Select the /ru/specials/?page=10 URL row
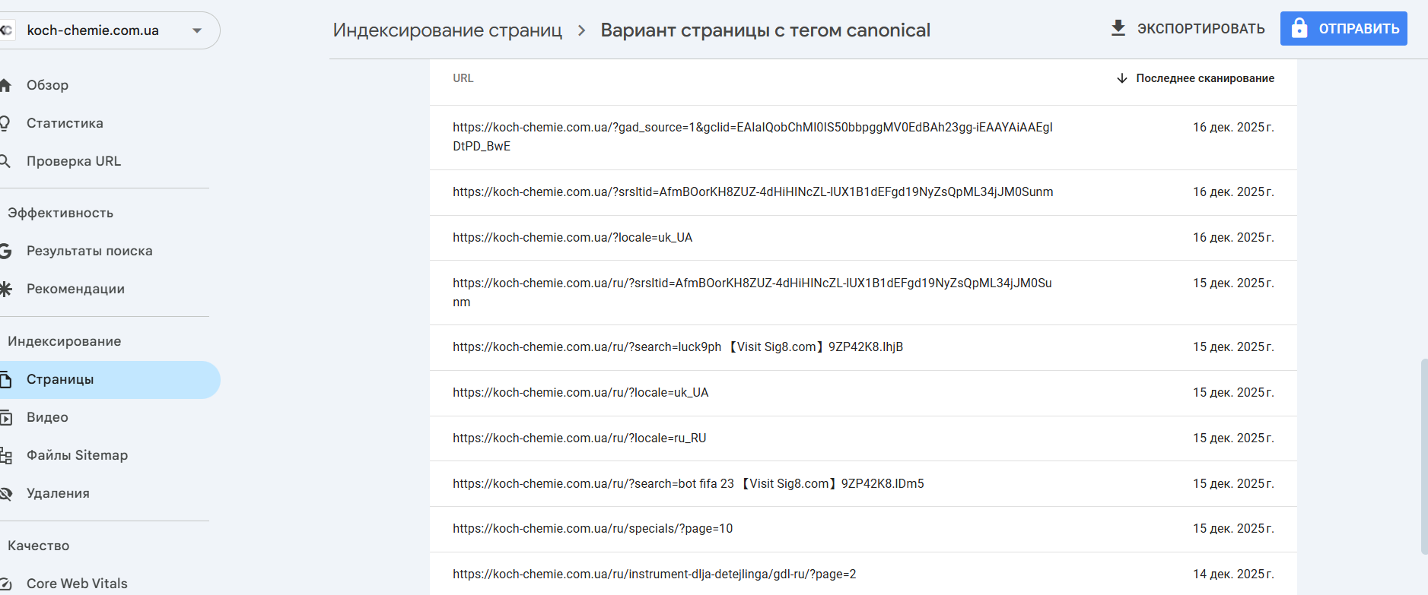Image resolution: width=1428 pixels, height=595 pixels. tap(863, 529)
